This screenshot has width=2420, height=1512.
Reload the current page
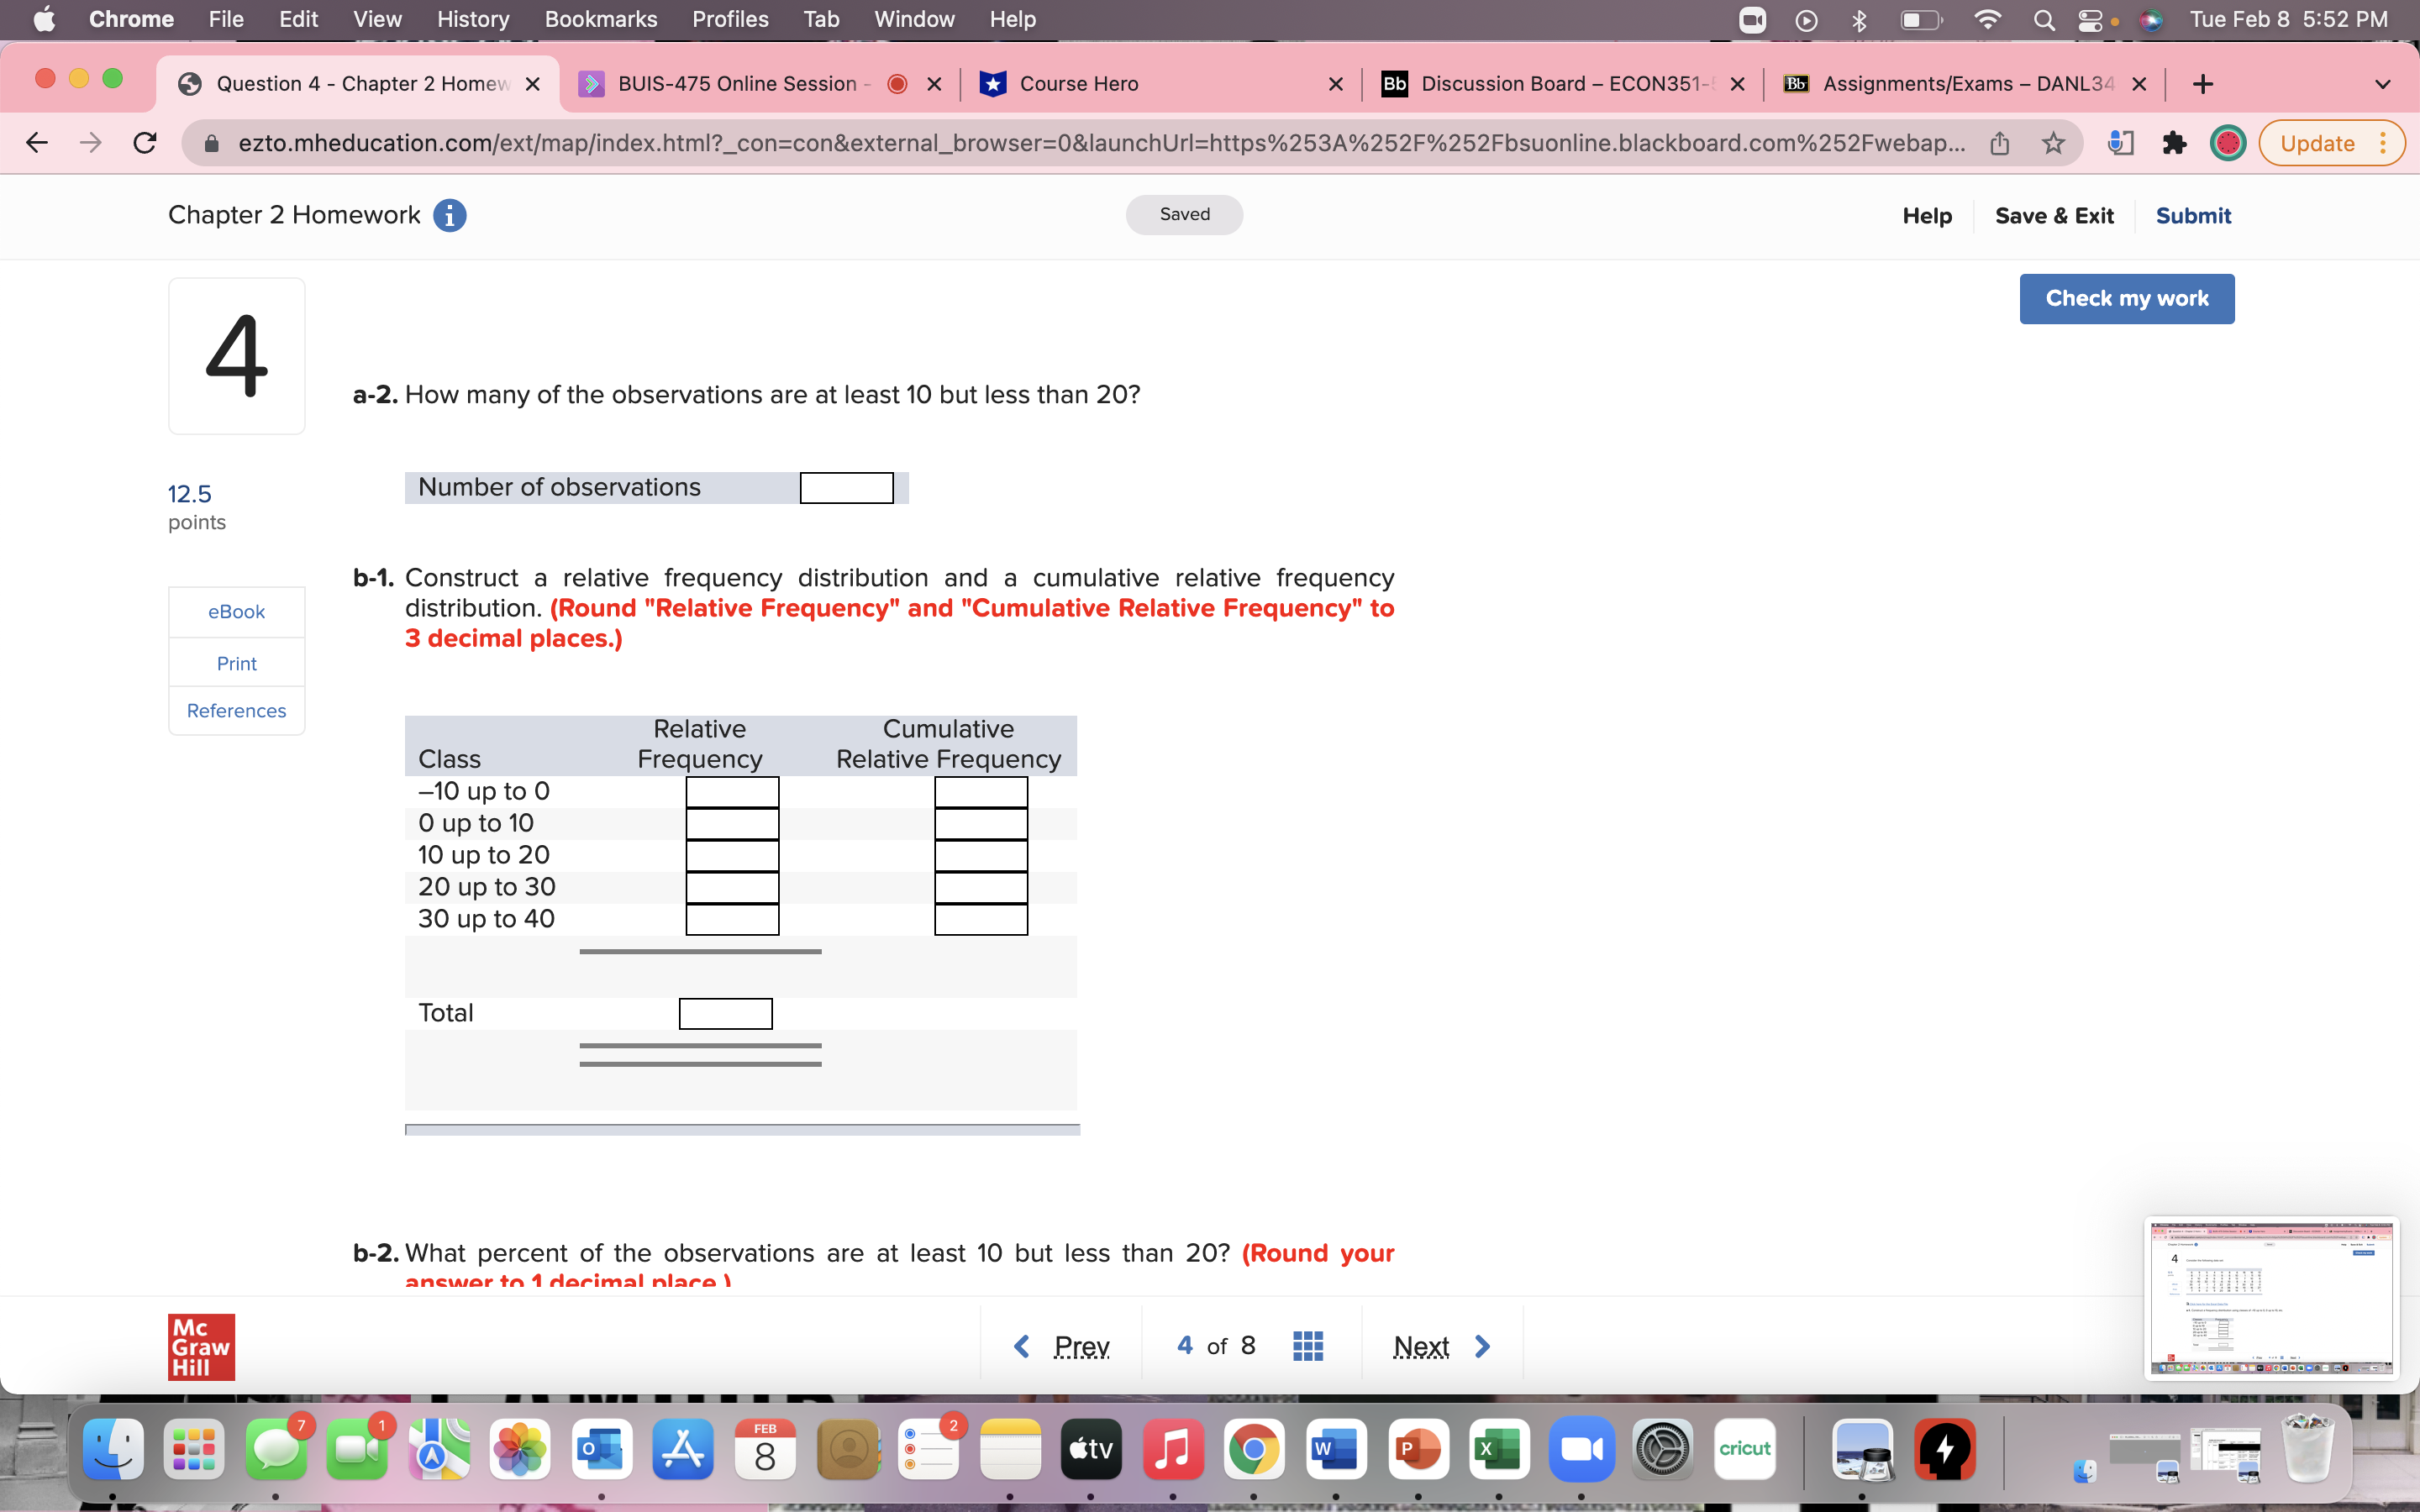pos(144,142)
